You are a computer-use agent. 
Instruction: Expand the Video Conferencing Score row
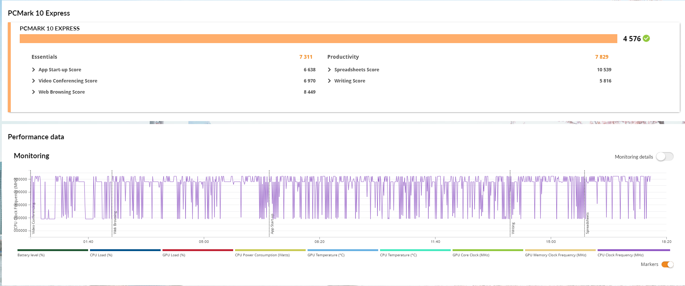tap(33, 81)
